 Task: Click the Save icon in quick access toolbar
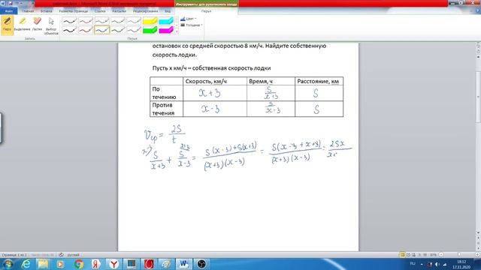point(10,3)
